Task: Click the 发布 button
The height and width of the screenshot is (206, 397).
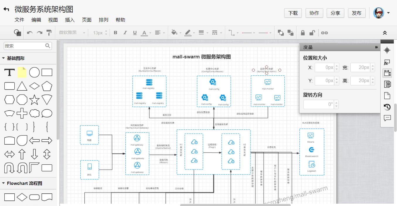Action: tap(357, 13)
